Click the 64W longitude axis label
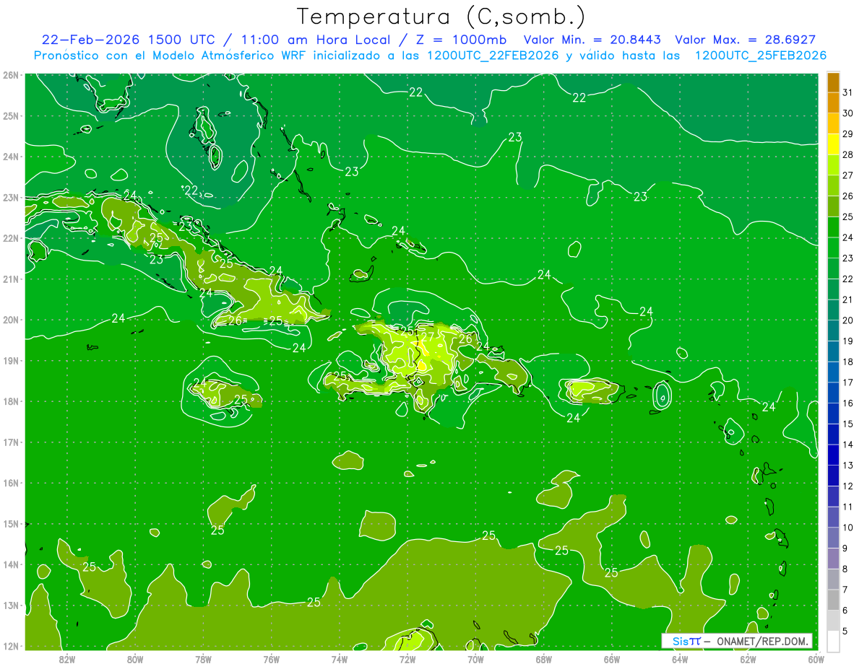The width and height of the screenshot is (867, 669). click(680, 659)
